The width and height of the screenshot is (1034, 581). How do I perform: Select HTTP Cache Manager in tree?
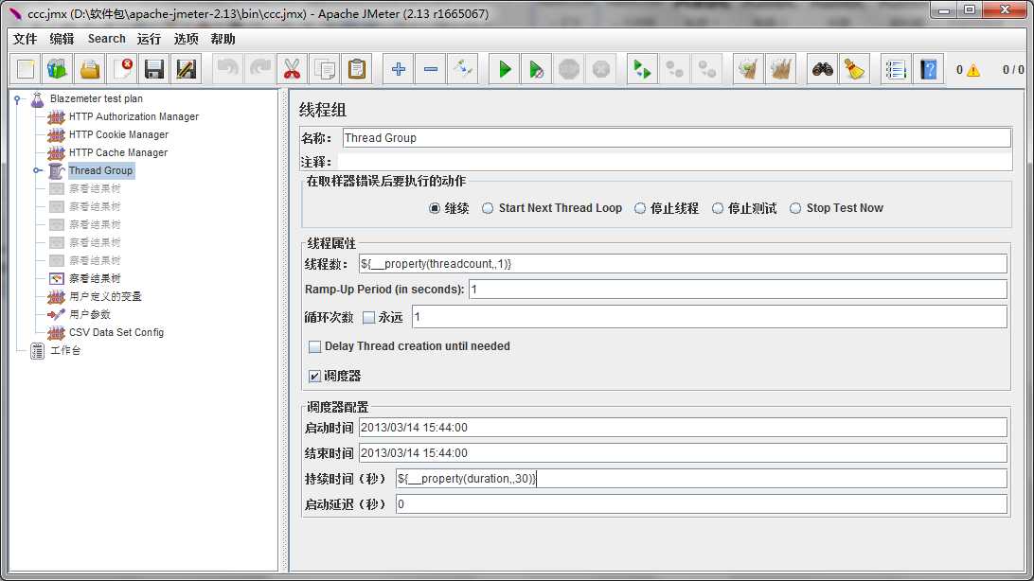point(118,152)
